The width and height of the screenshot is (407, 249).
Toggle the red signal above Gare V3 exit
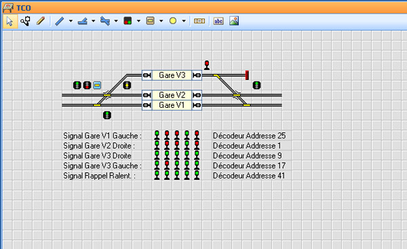(x=207, y=65)
